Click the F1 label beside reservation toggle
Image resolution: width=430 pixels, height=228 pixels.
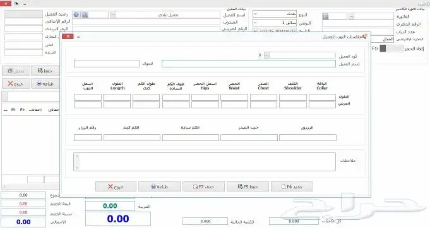[375, 48]
